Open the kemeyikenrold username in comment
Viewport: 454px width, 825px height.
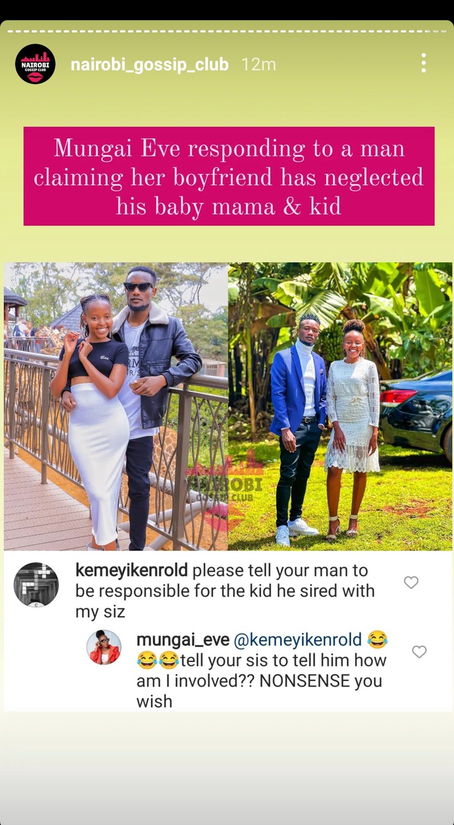pyautogui.click(x=132, y=570)
